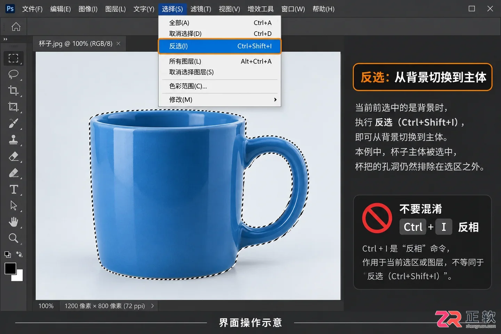
Task: Go to the Home screen icon
Action: (16, 27)
